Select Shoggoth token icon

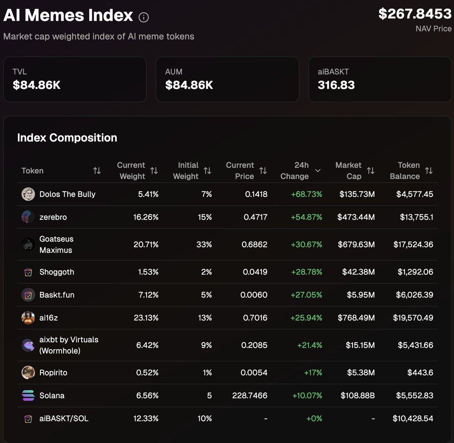click(x=28, y=272)
